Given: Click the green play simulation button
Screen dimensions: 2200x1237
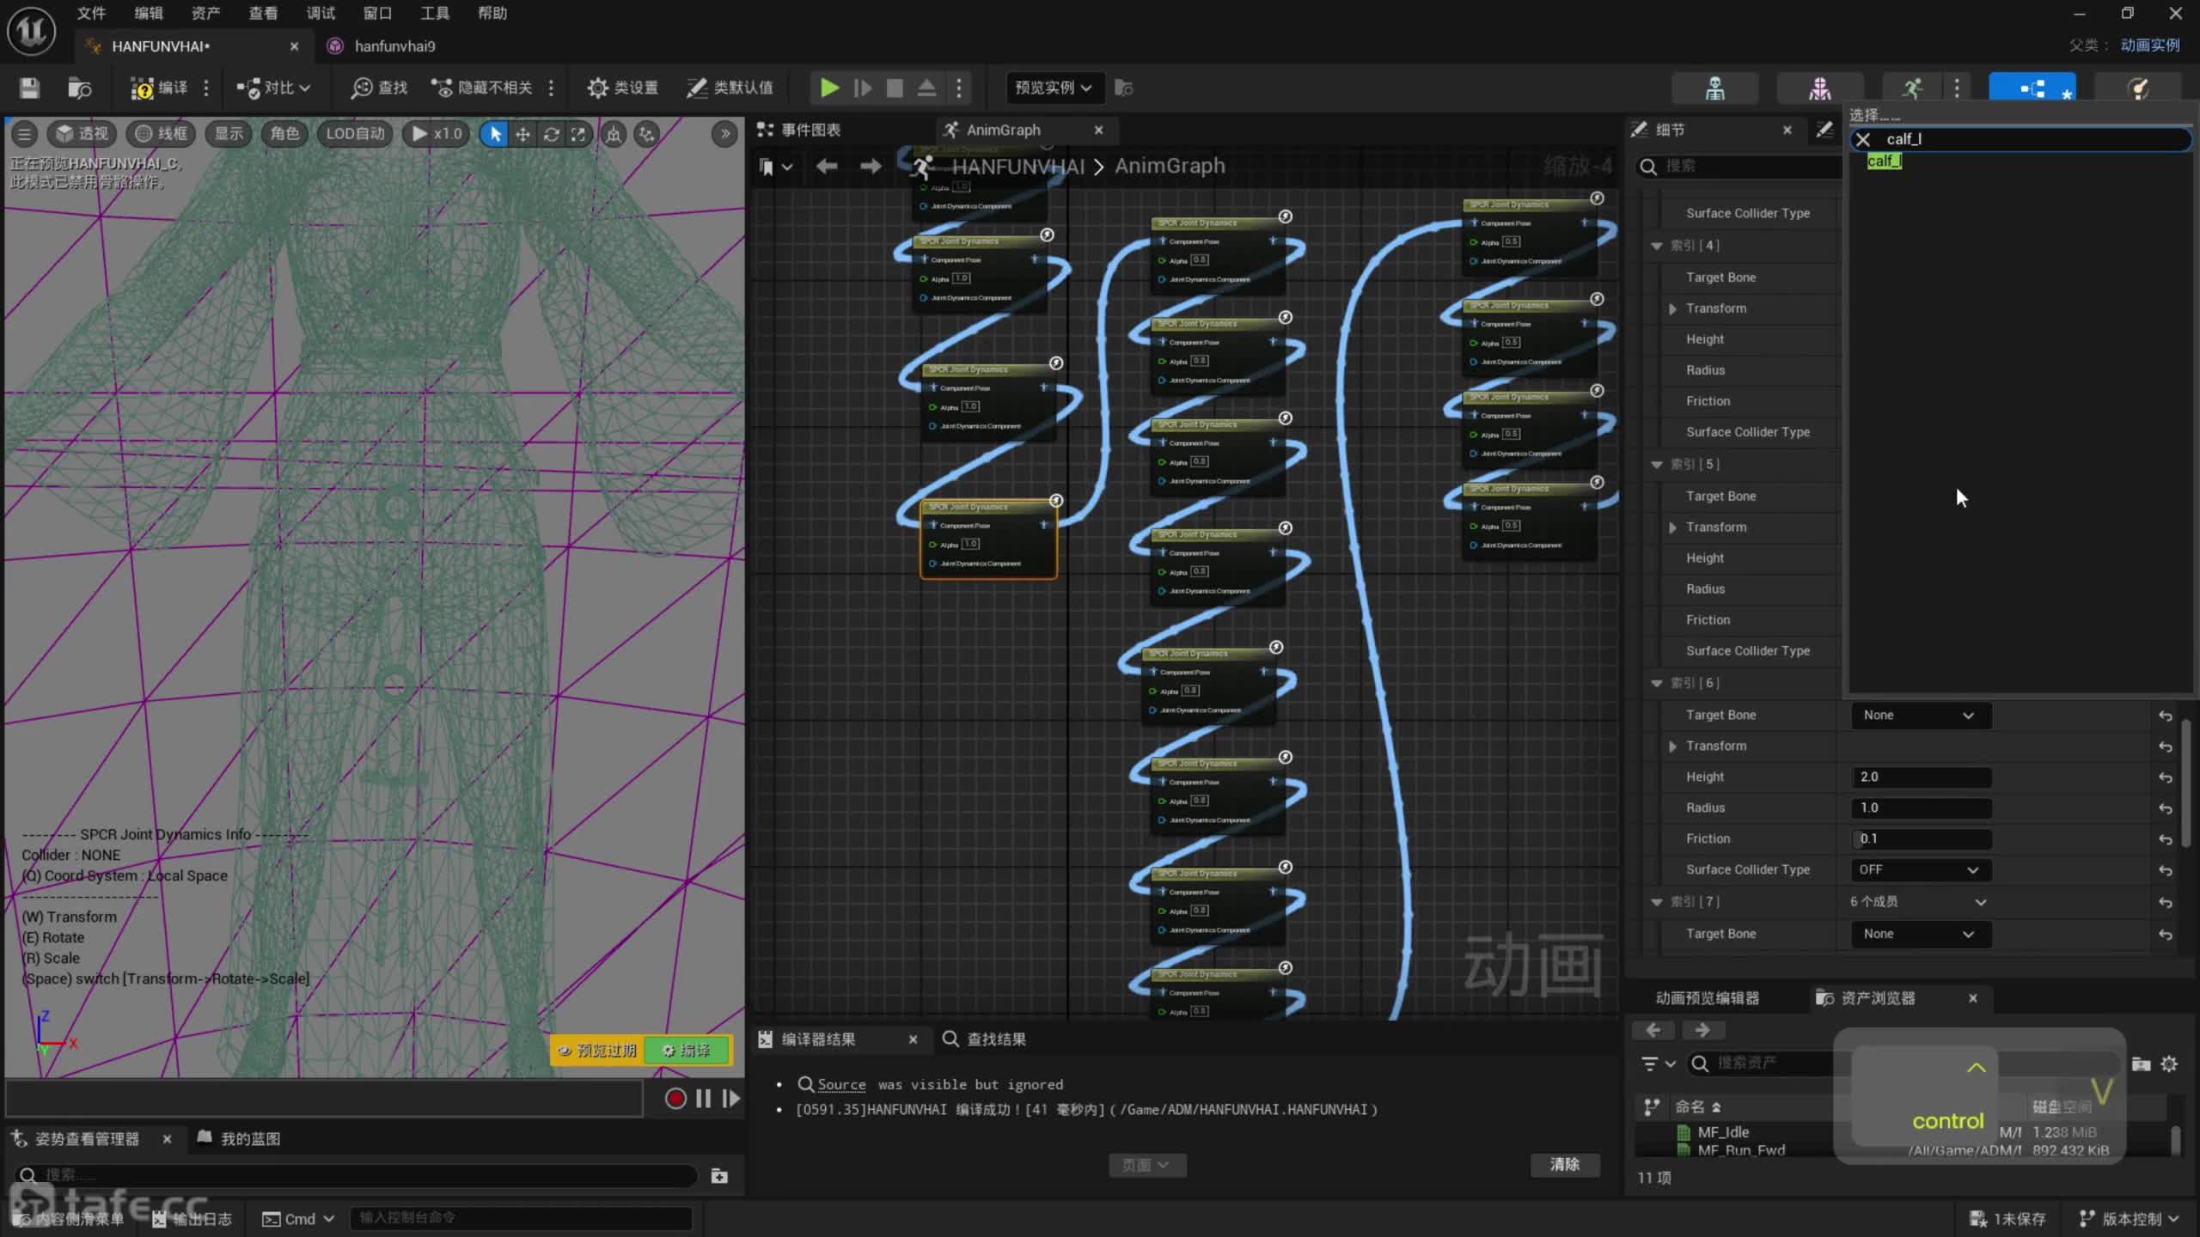Looking at the screenshot, I should pyautogui.click(x=828, y=88).
